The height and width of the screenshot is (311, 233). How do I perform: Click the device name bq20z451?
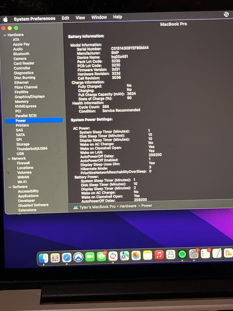(119, 57)
